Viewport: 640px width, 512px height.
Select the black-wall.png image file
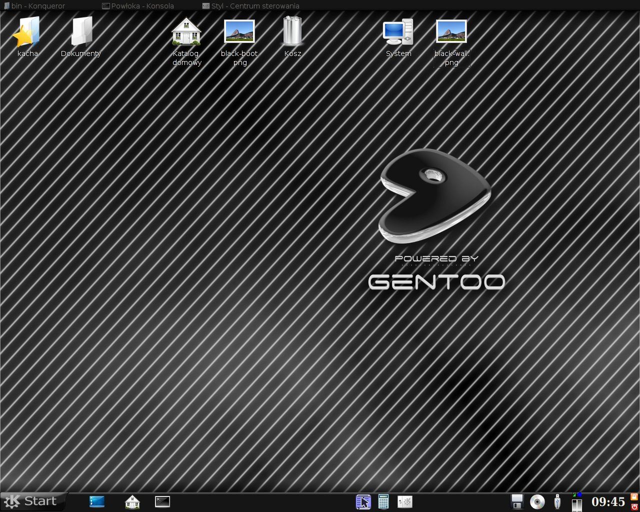pos(451,42)
